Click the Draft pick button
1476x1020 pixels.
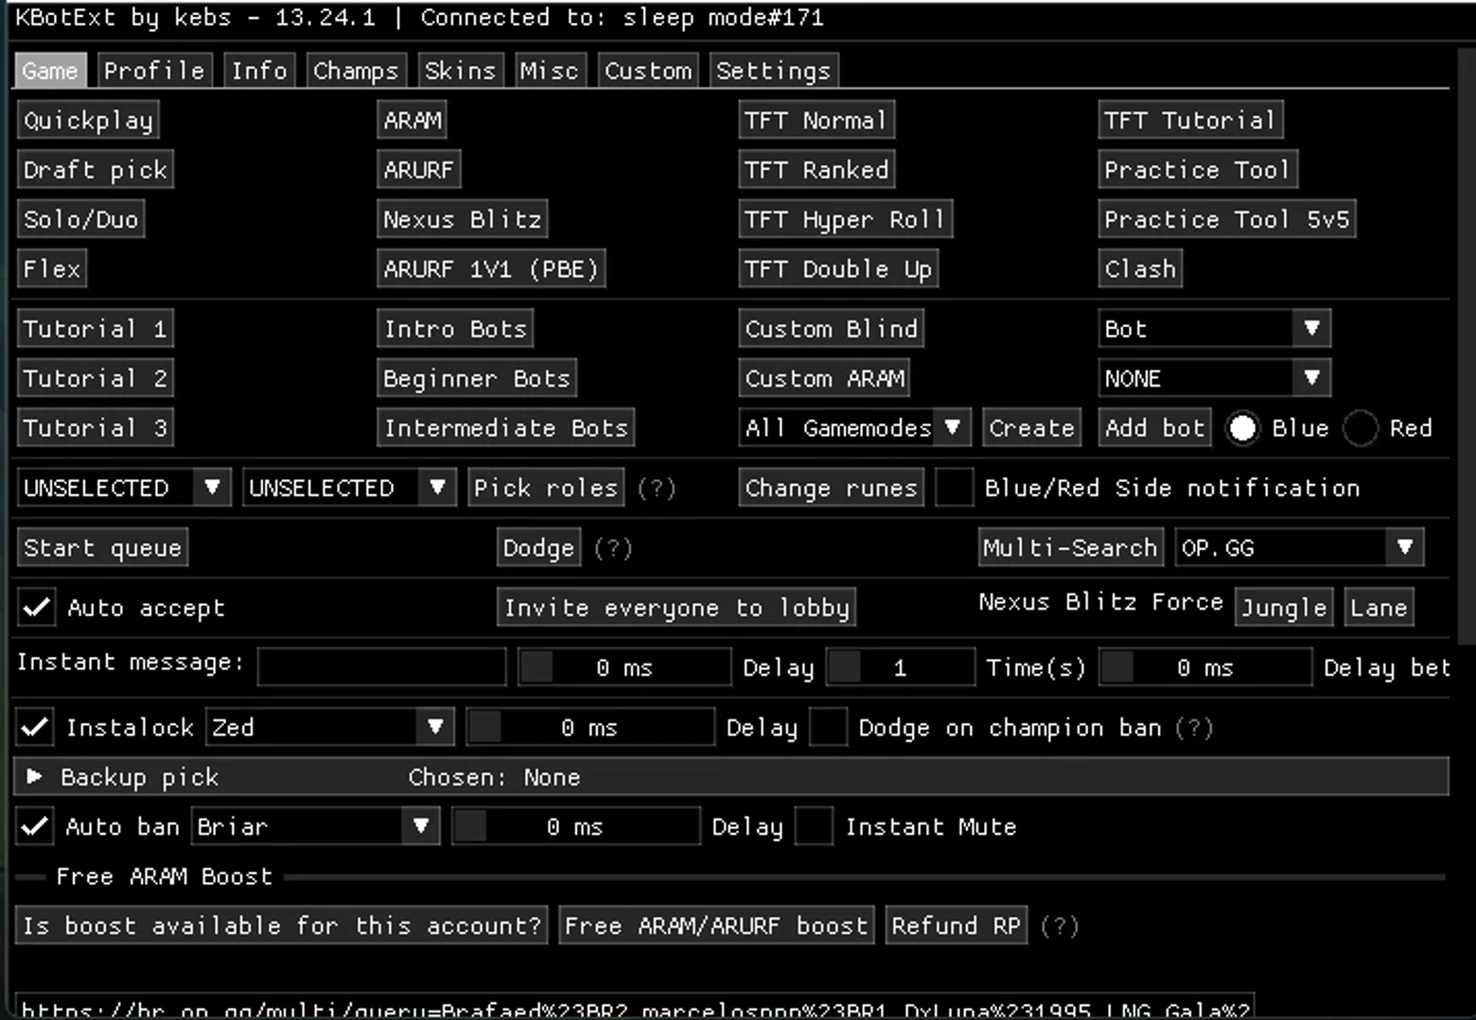tap(96, 170)
